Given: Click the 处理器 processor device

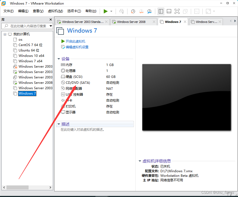Looking at the screenshot, I should click(x=71, y=71).
